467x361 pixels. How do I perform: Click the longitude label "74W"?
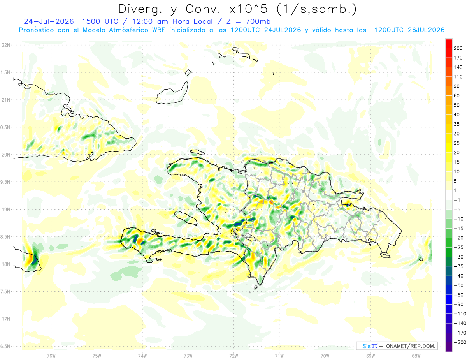tap(142, 356)
